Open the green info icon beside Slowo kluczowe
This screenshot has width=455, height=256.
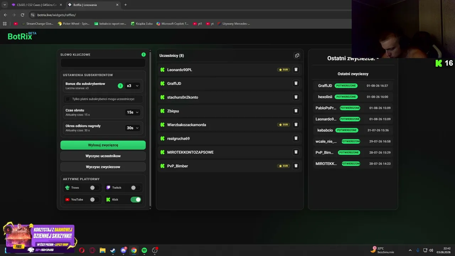coord(144,54)
